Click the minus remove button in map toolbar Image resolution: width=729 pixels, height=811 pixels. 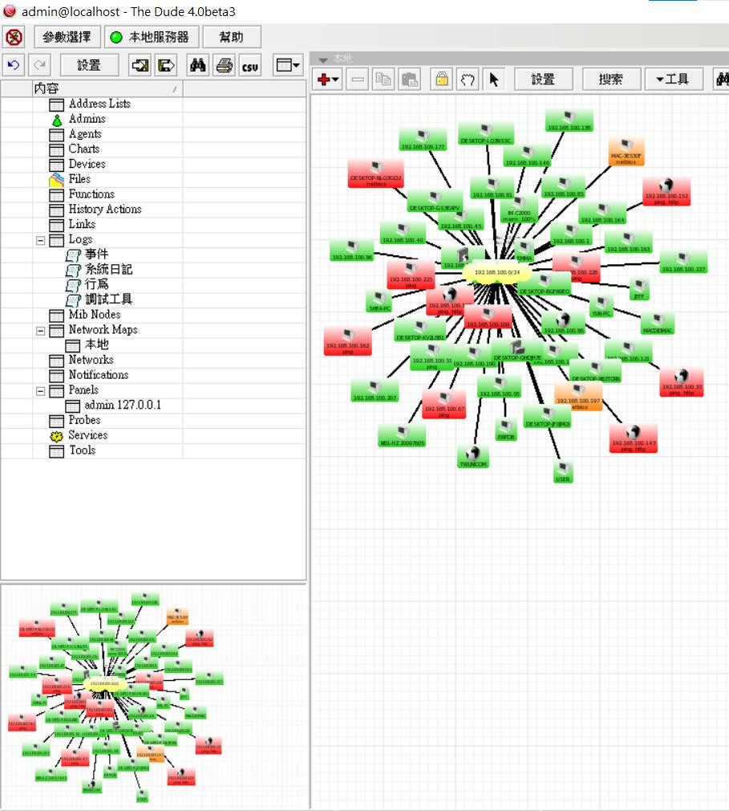click(x=357, y=79)
